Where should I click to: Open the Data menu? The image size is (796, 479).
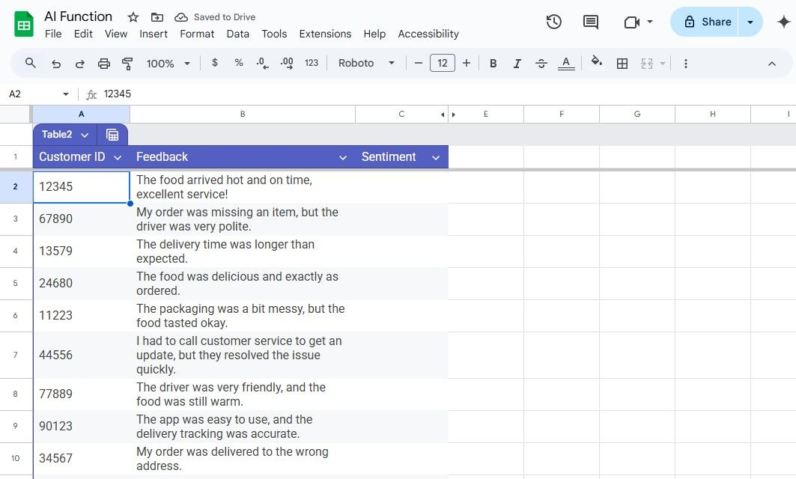(237, 34)
